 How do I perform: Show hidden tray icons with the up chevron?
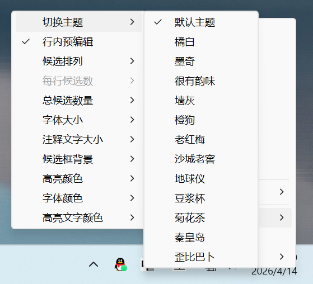point(94,264)
